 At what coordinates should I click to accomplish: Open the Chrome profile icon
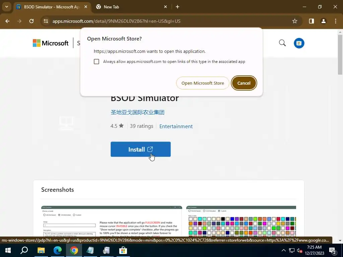click(323, 21)
